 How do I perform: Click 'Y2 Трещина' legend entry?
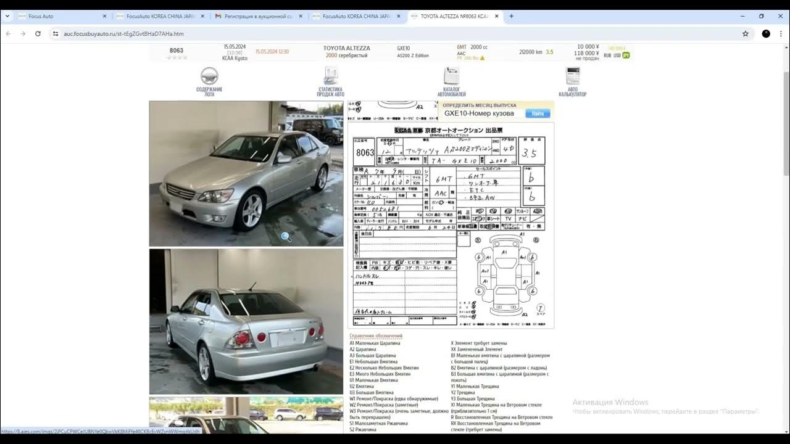pos(462,392)
